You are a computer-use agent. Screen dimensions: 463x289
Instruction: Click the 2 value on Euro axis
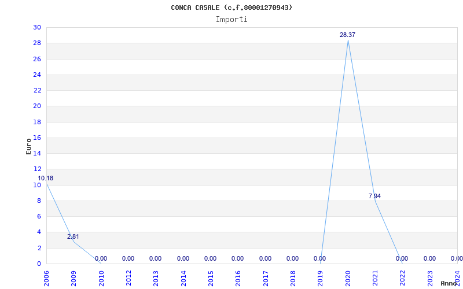click(x=39, y=248)
